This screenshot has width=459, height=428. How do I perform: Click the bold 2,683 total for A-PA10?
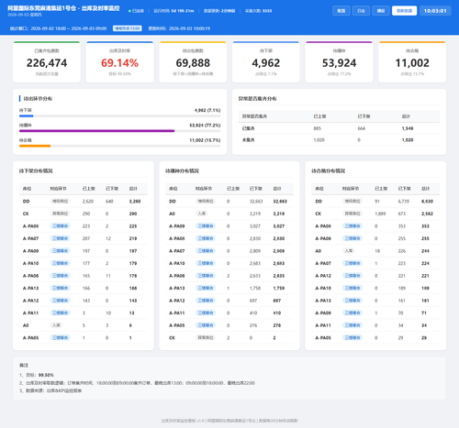click(x=279, y=263)
